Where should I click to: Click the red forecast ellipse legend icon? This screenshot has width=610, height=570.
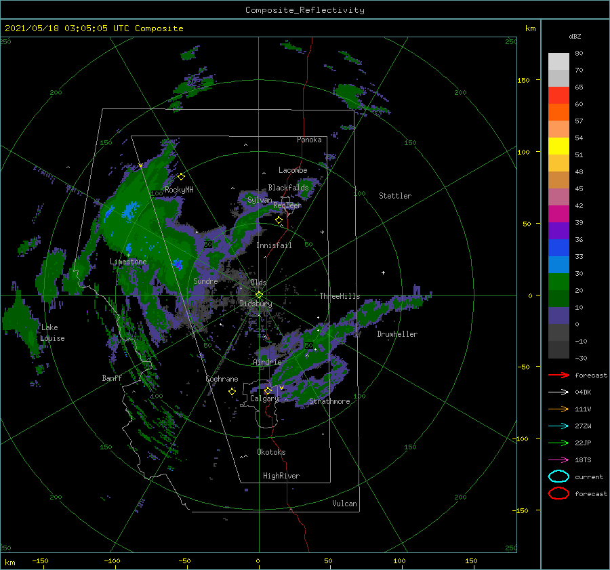point(558,493)
